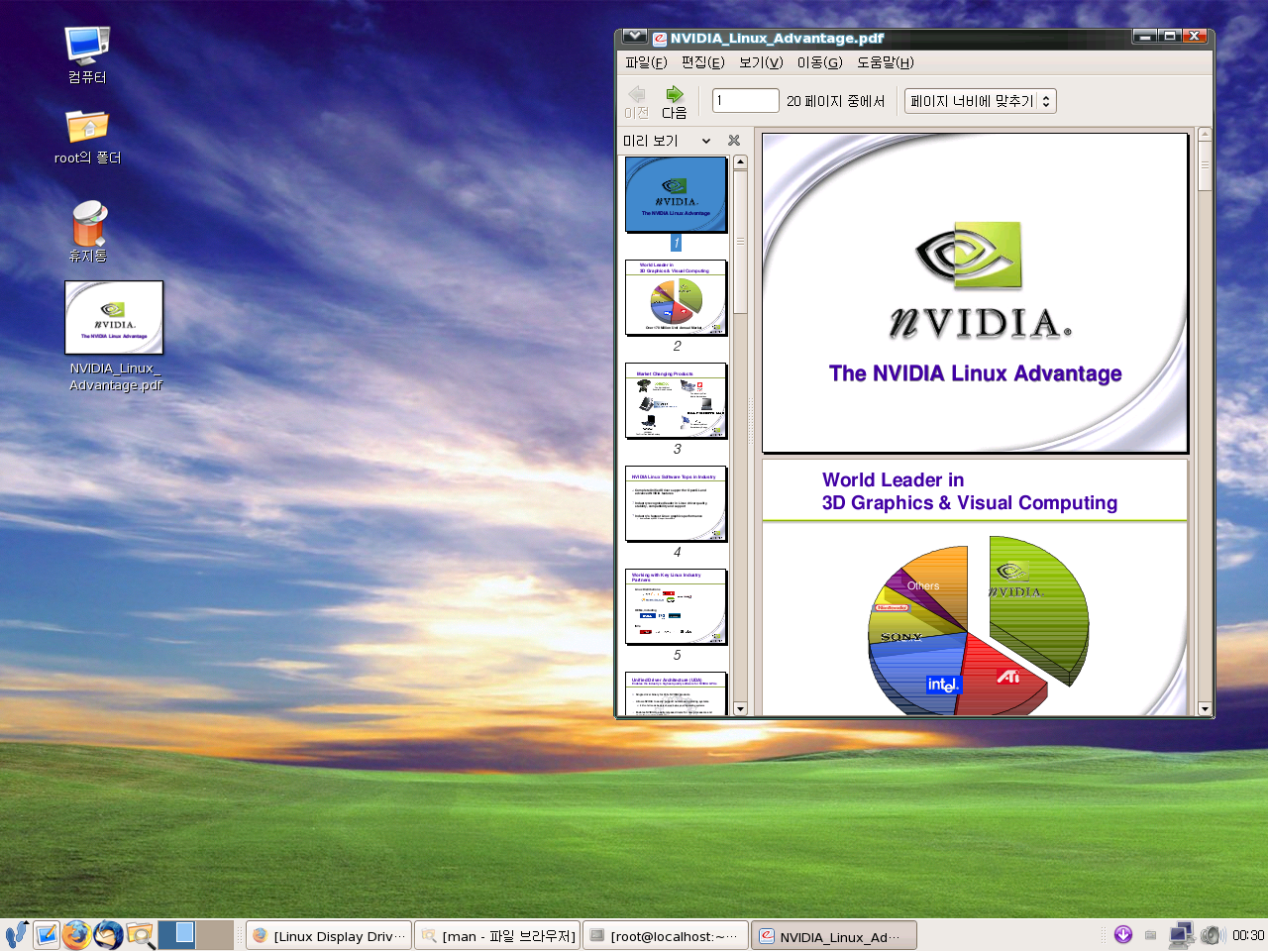Switch to man file browser taskbar window
1268x951 pixels.
pyautogui.click(x=497, y=935)
